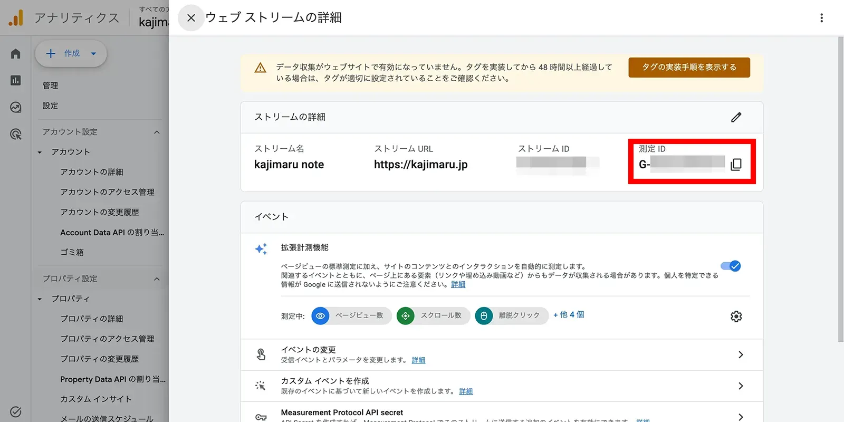Open Advertising icon in left sidebar
The width and height of the screenshot is (844, 422).
[x=16, y=135]
